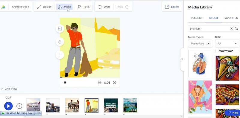Change the video Ratio
This screenshot has height=118, width=240.
(x=84, y=7)
